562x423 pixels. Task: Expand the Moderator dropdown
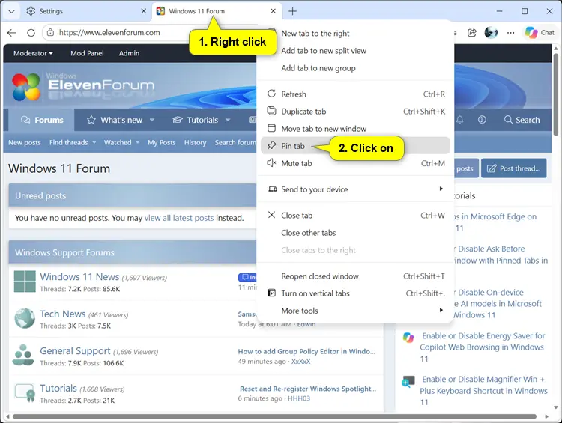point(33,53)
